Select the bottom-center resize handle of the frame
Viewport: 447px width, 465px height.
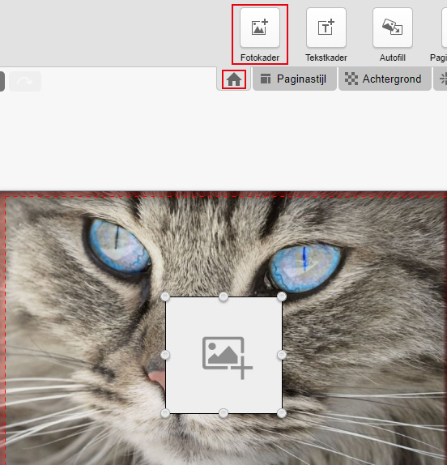(223, 413)
